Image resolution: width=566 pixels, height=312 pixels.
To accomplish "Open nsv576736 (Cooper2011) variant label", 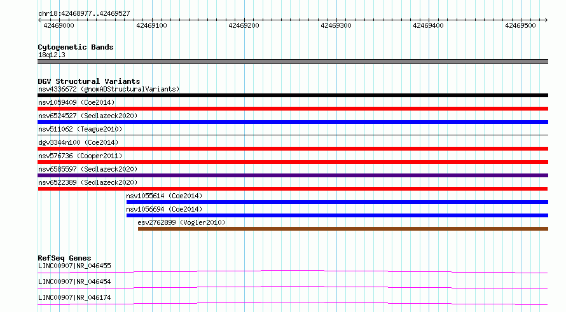I will tap(80, 156).
